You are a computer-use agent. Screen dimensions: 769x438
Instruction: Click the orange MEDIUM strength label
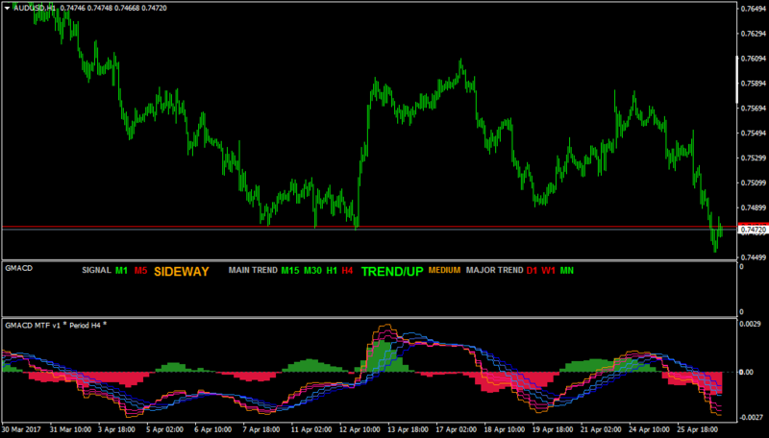pos(444,270)
